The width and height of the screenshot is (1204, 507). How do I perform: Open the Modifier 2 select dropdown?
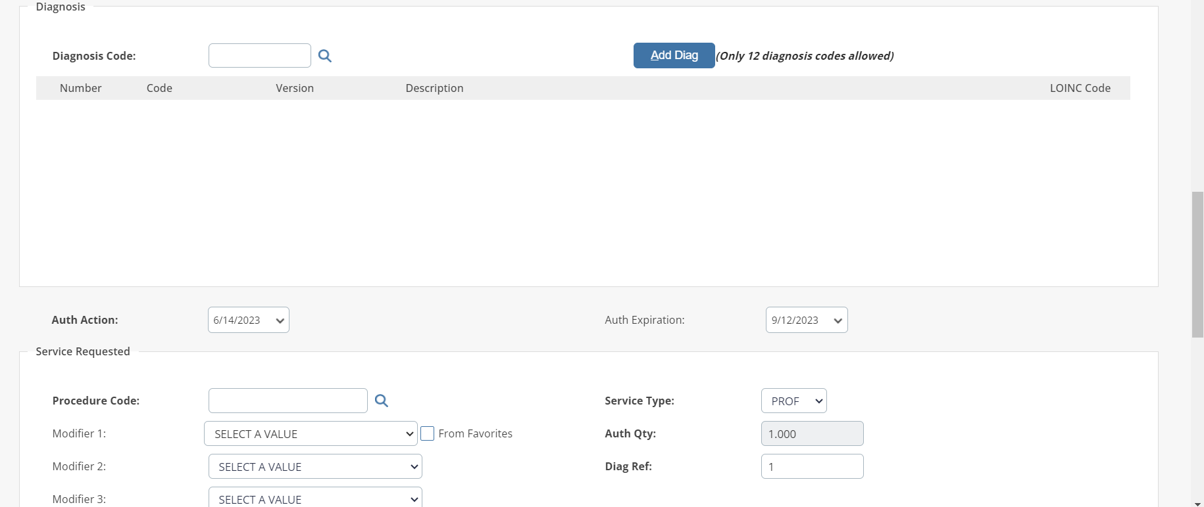coord(315,466)
